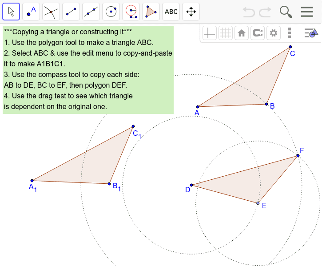Screen dimensions: 322x267
Task: Click point B of triangle ABC
Action: point(266,104)
